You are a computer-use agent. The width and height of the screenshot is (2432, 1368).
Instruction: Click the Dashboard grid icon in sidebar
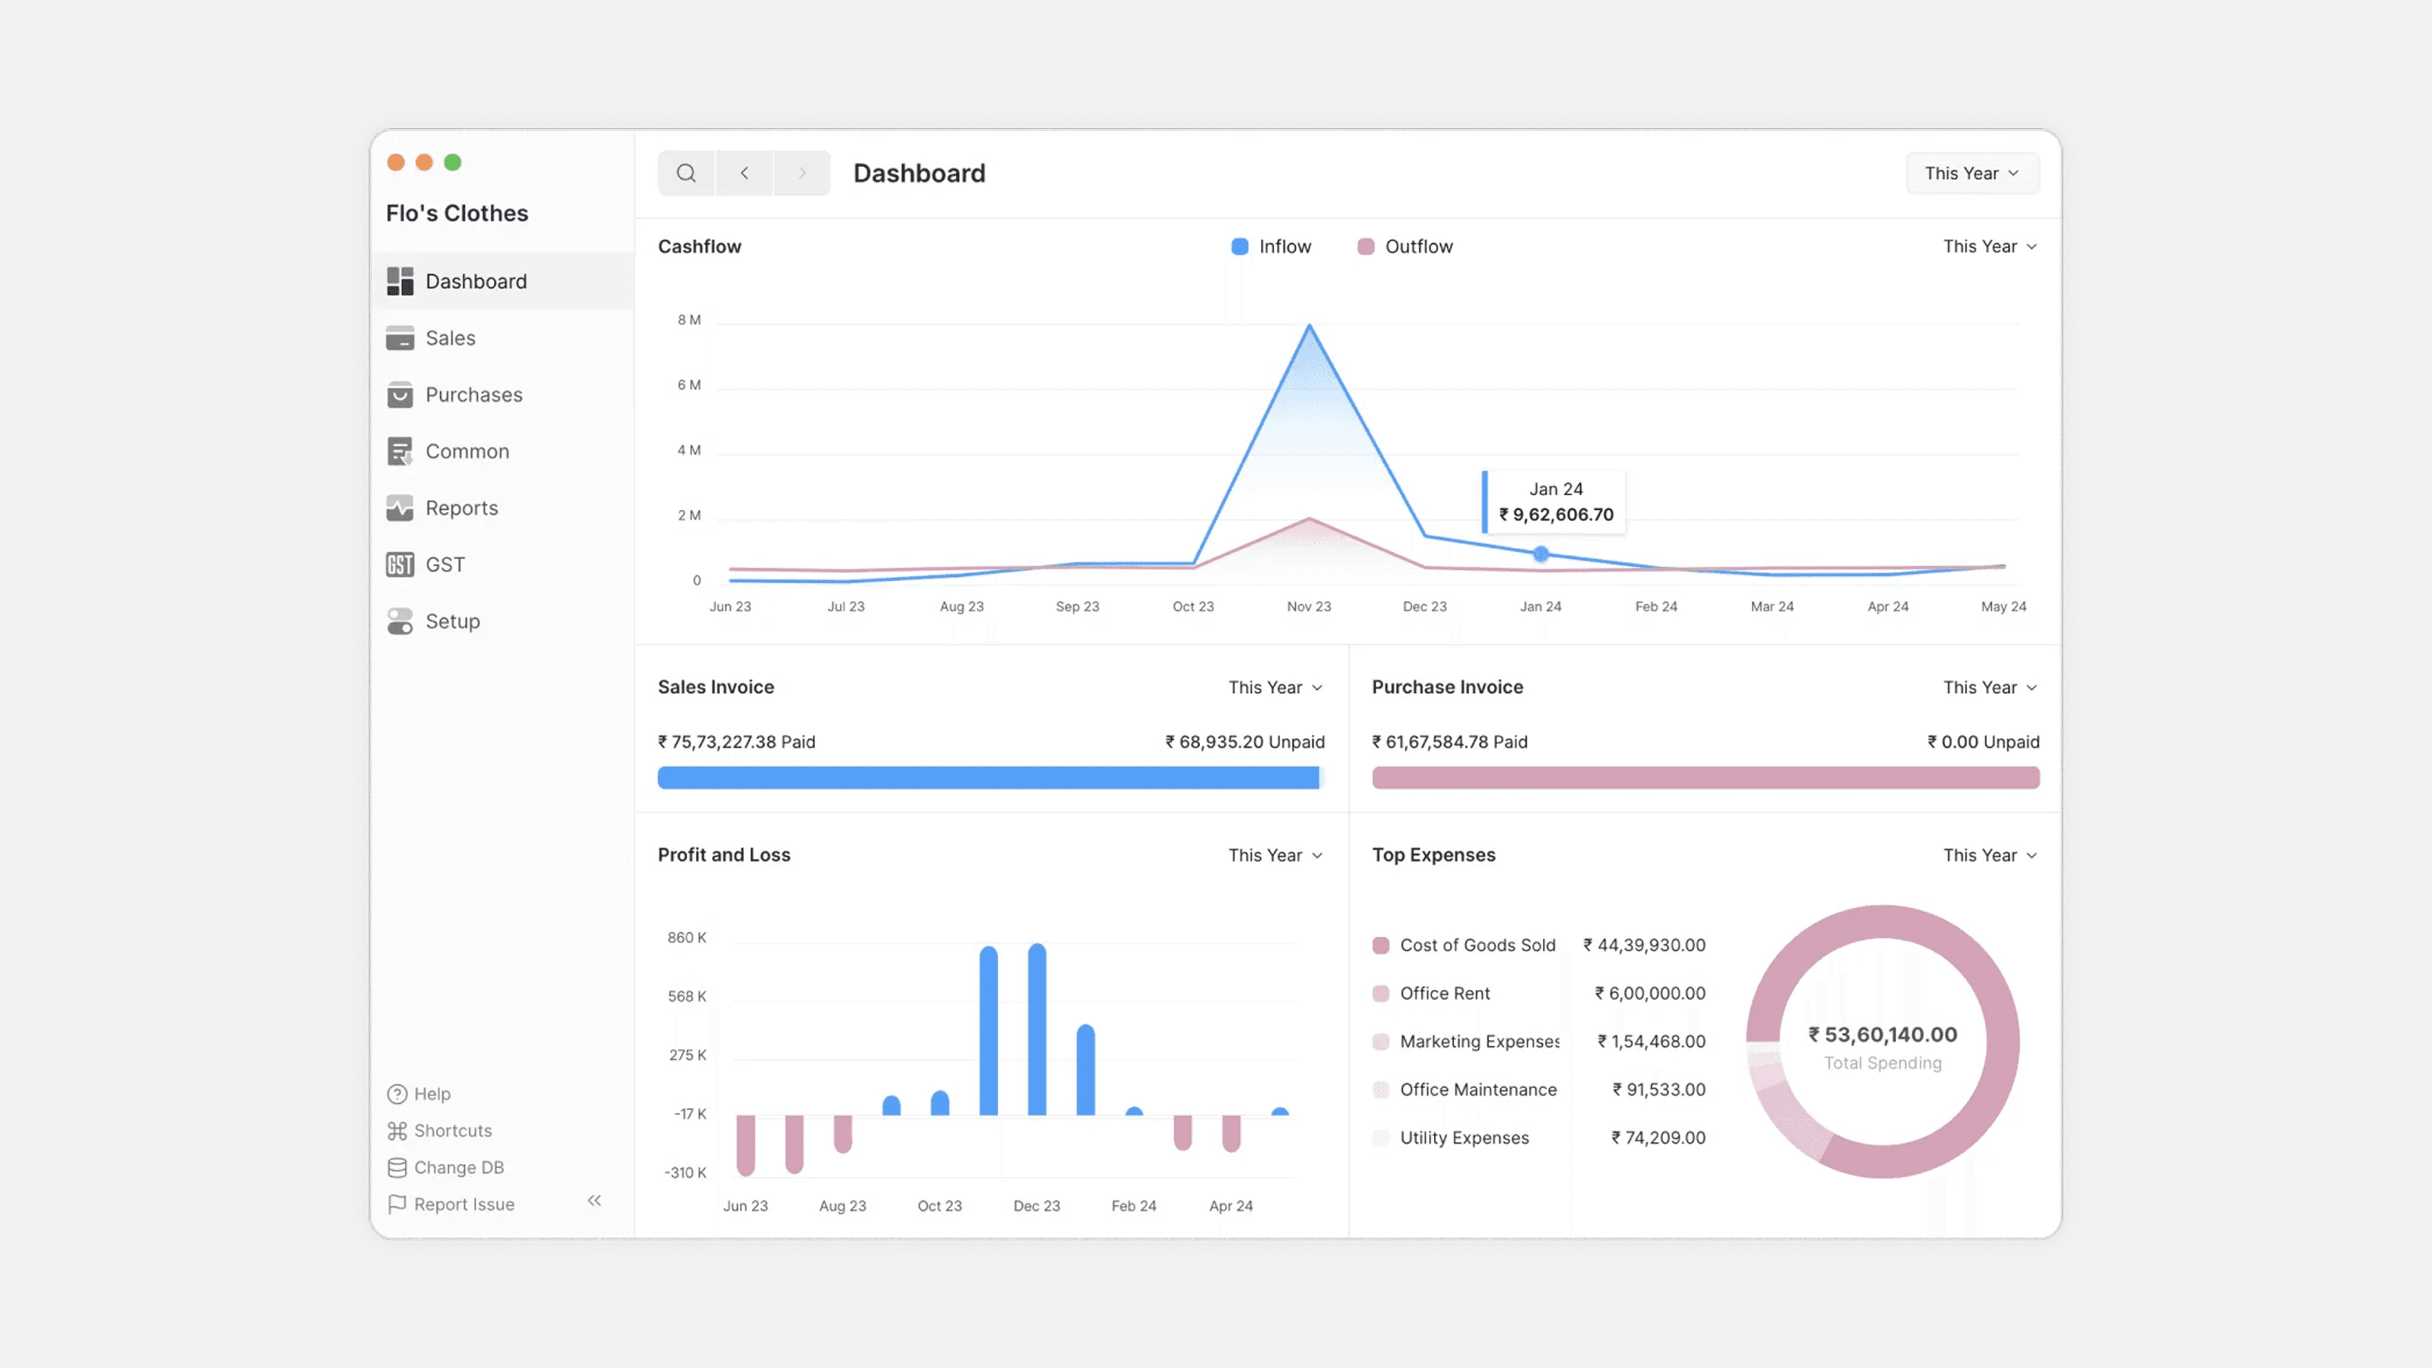point(400,281)
